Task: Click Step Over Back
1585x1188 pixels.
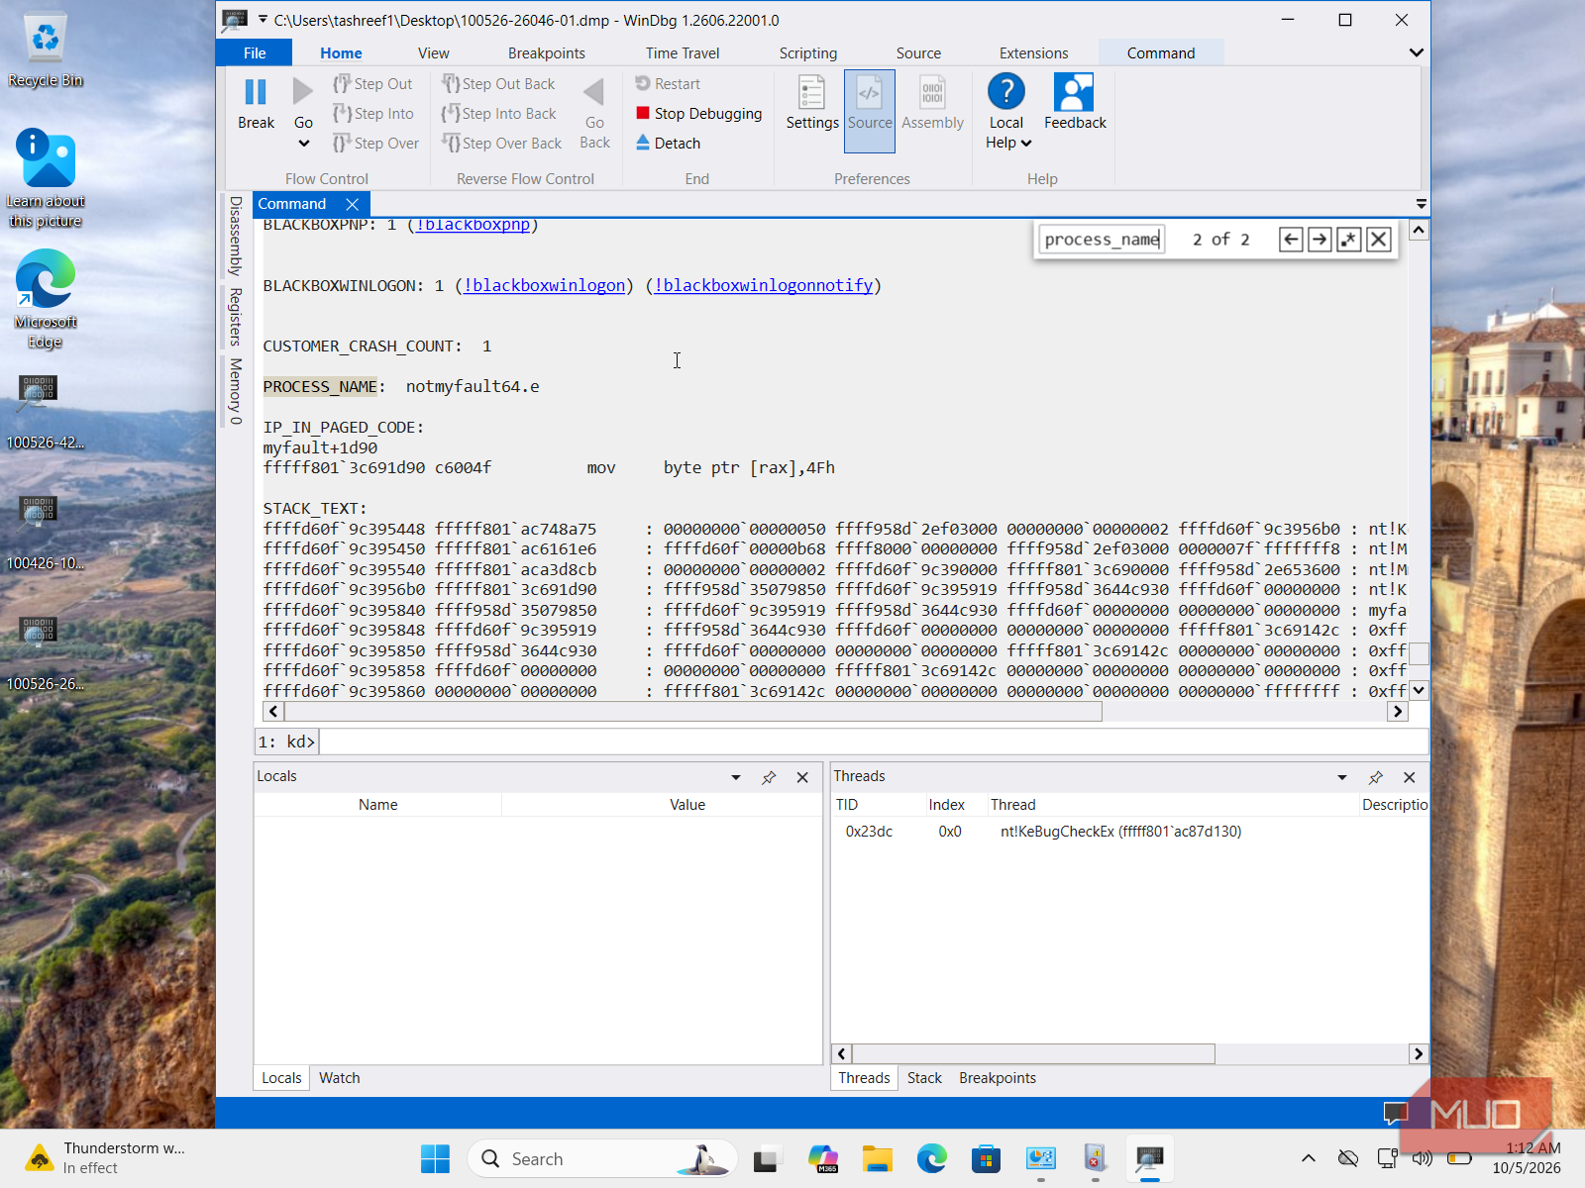Action: pos(502,144)
